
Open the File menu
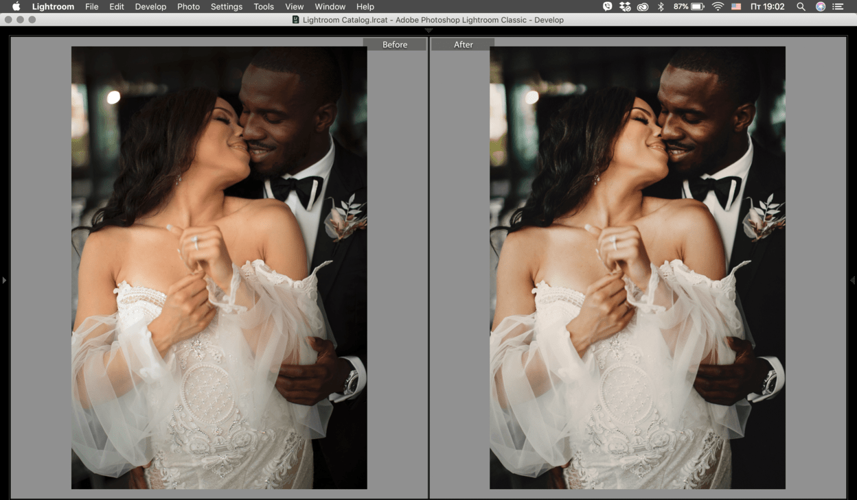[x=91, y=6]
